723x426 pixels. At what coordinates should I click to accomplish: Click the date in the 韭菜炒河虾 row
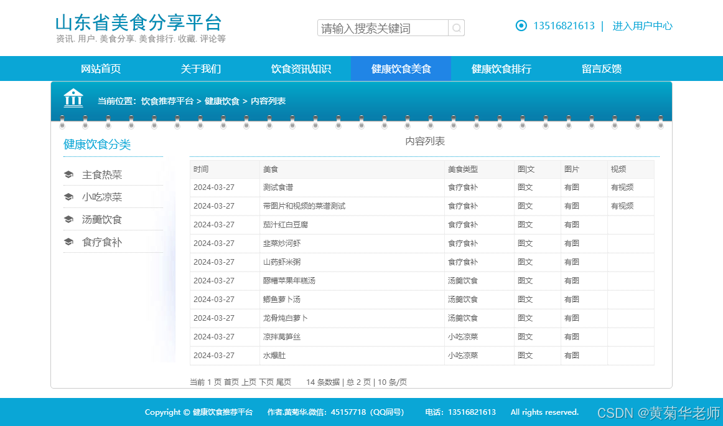pos(214,244)
